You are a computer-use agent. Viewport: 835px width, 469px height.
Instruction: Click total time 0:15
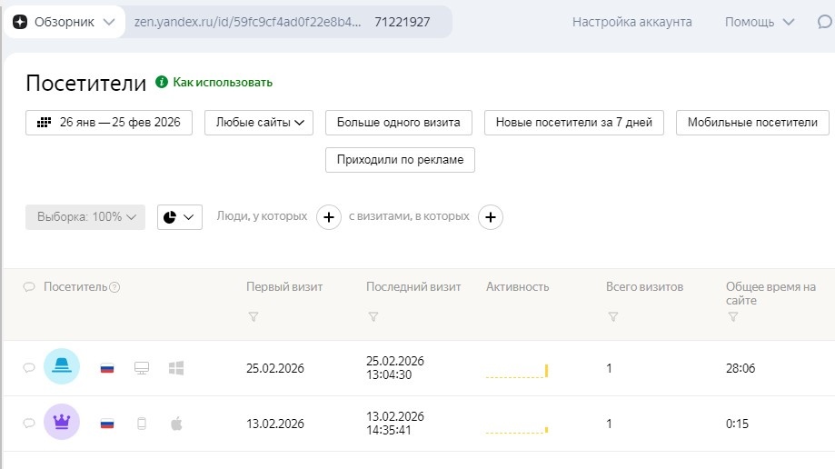click(x=737, y=424)
